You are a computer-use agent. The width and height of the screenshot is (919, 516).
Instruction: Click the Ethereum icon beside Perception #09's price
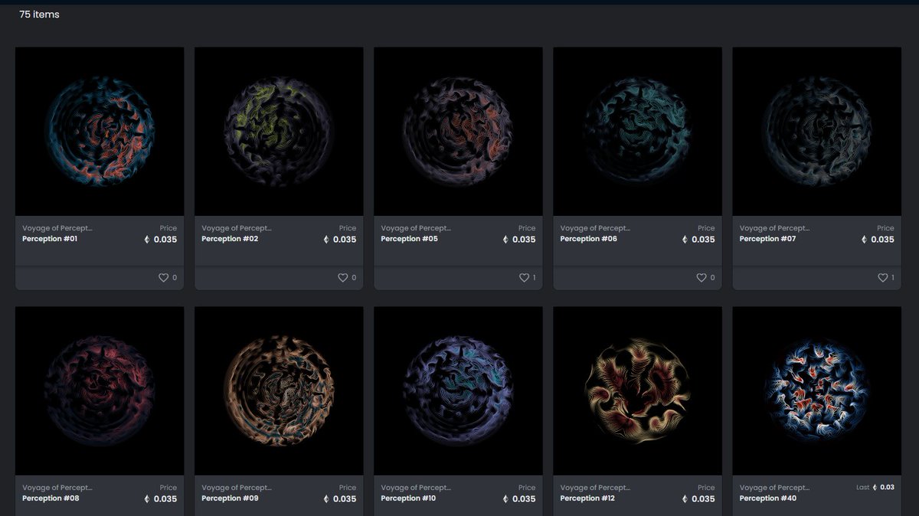click(326, 498)
